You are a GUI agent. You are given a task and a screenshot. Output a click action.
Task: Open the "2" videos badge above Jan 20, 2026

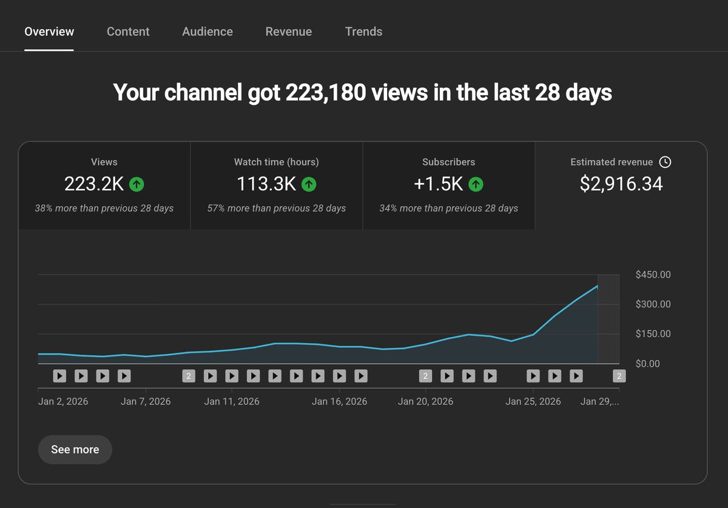point(425,376)
